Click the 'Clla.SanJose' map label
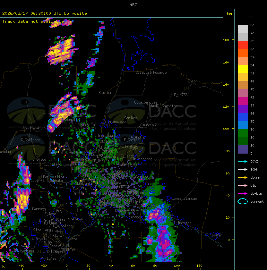The width and height of the screenshot is (267, 270). click(x=146, y=102)
